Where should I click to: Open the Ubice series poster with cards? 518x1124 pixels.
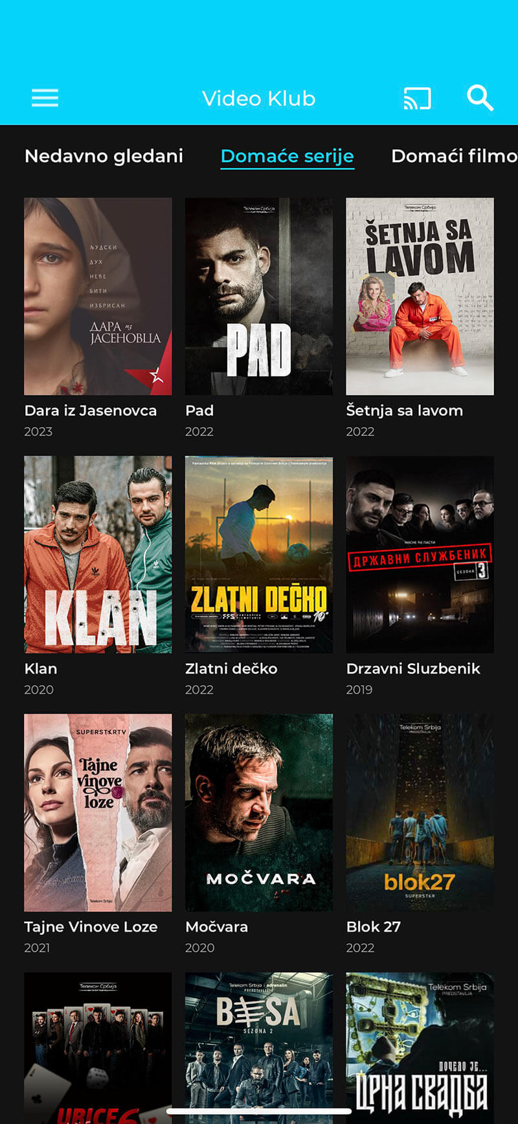(x=98, y=1048)
